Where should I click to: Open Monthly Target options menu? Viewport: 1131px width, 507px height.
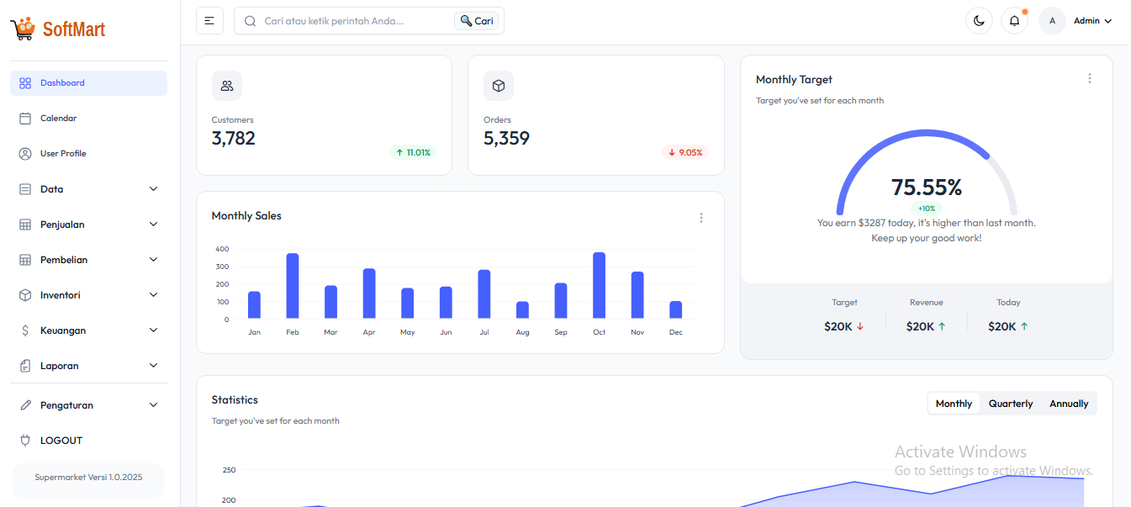[x=1090, y=77]
